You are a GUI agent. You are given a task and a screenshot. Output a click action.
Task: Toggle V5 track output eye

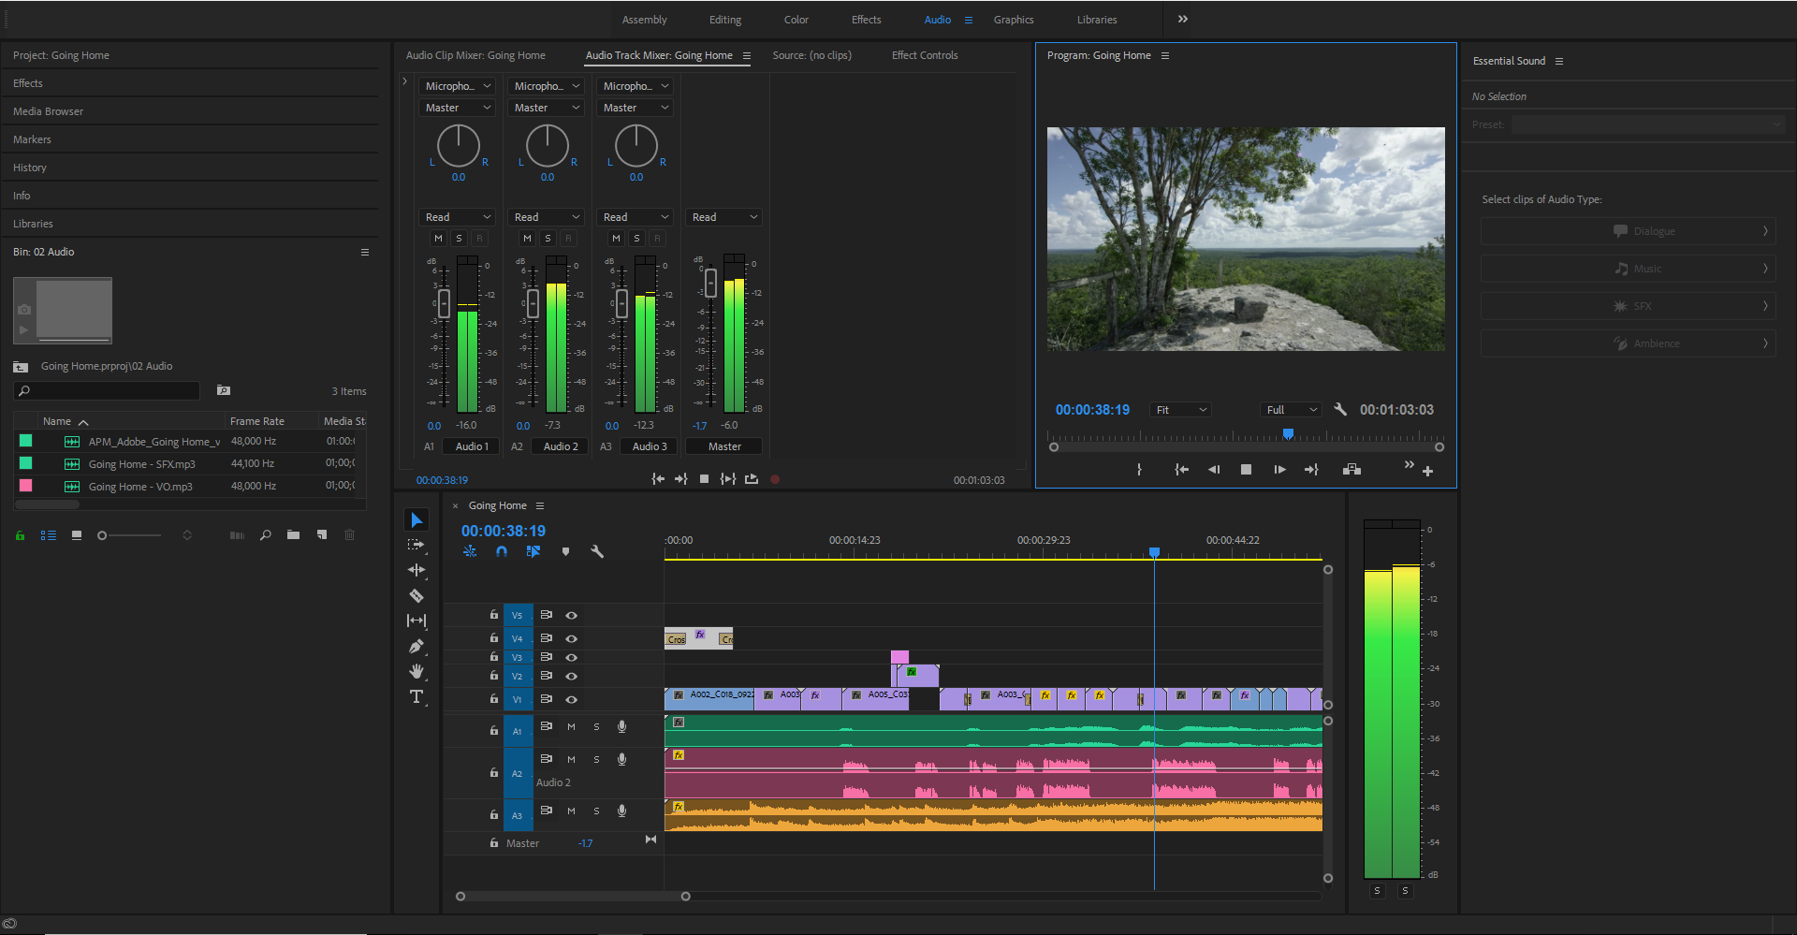click(x=571, y=616)
